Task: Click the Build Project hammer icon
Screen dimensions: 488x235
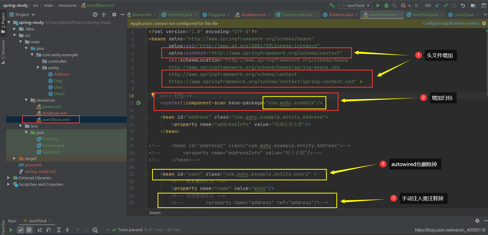Action: pyautogui.click(x=332, y=5)
